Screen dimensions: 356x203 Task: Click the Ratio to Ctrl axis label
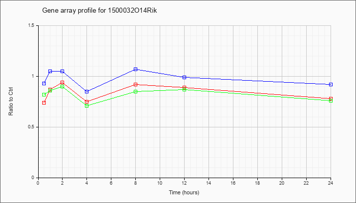click(x=11, y=101)
